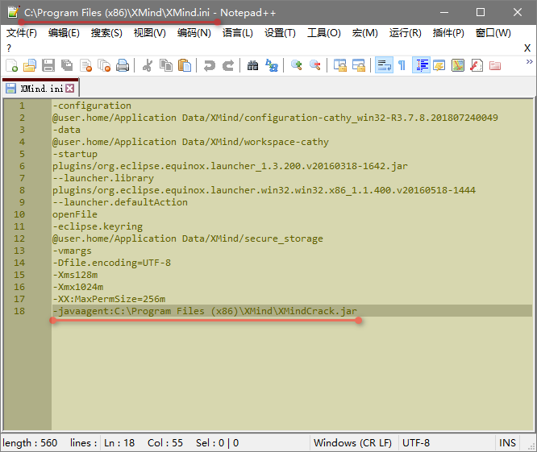Click the Windows (CR LF) status bar field

point(352,443)
